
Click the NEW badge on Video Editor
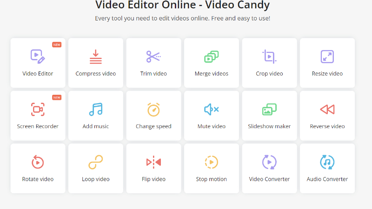pyautogui.click(x=57, y=45)
